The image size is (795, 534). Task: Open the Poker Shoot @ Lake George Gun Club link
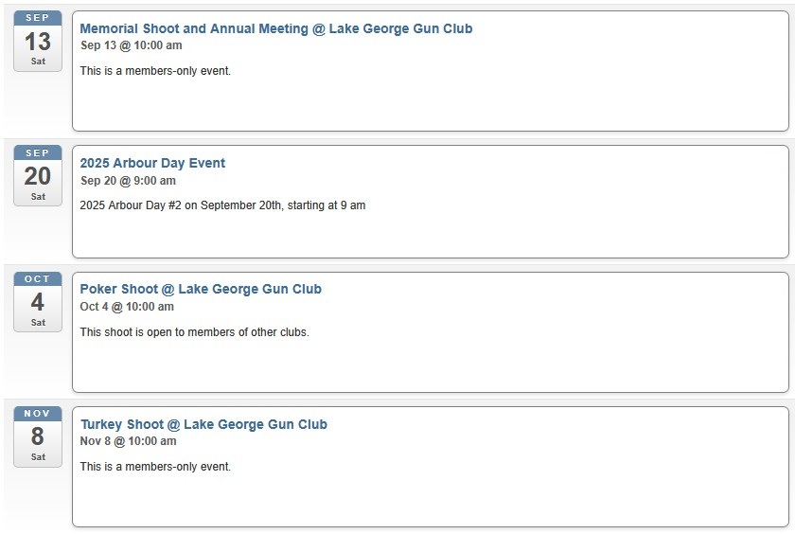[201, 289]
